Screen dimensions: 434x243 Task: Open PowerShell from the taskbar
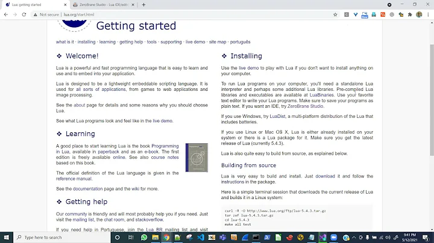click(x=267, y=238)
